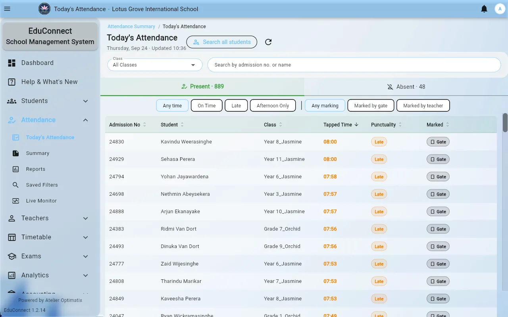Click the Reports chart icon
508x317 pixels.
(16, 169)
